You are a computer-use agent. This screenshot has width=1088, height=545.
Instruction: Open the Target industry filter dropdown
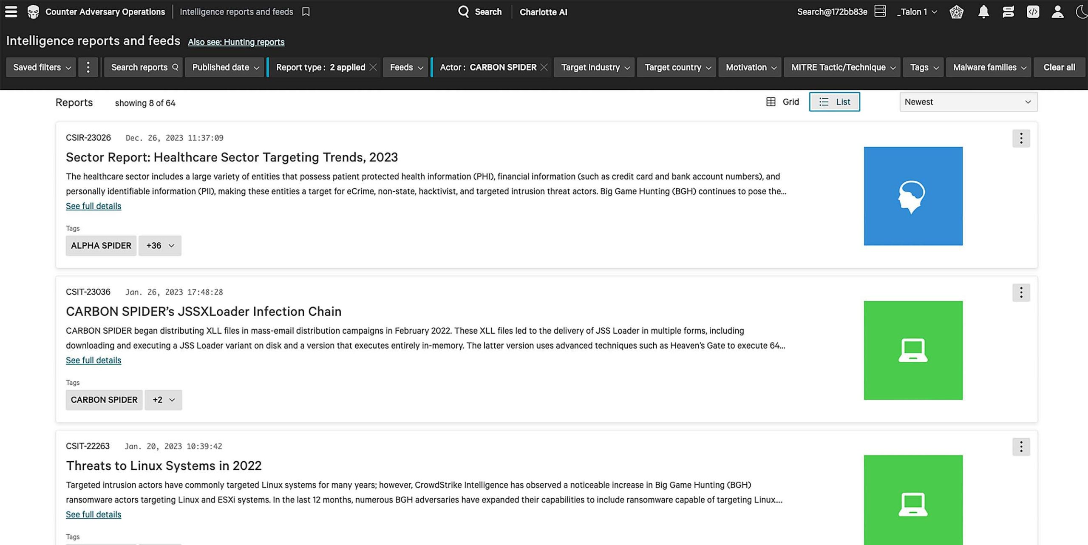pos(594,67)
